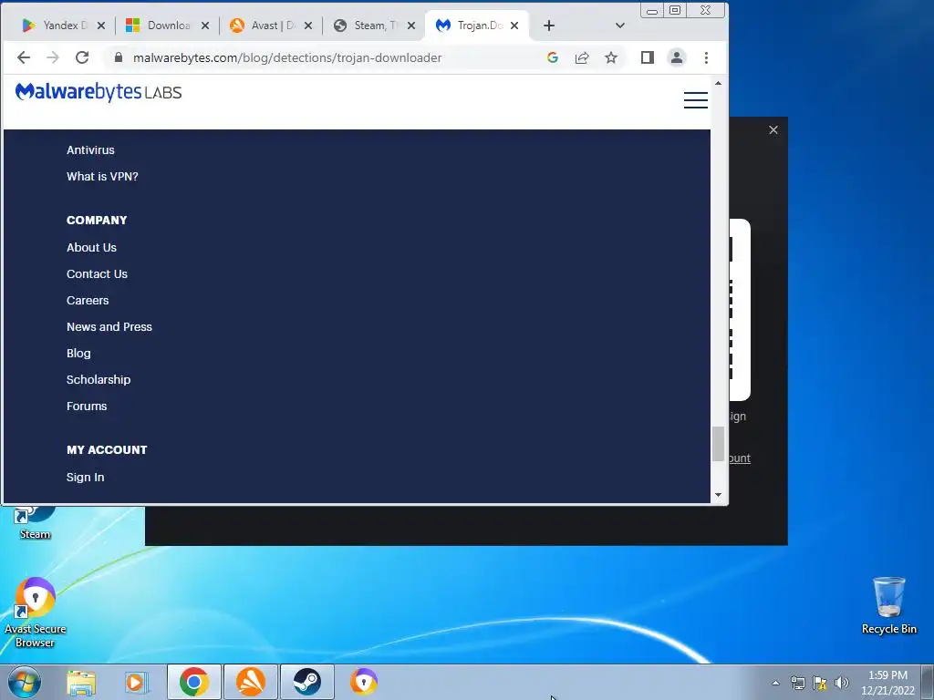
Task: Open the Antivirus footer link
Action: click(x=90, y=150)
